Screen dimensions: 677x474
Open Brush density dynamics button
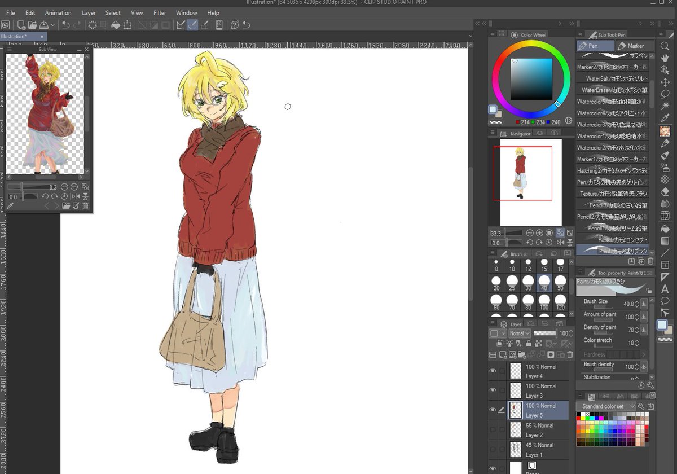[x=644, y=367]
